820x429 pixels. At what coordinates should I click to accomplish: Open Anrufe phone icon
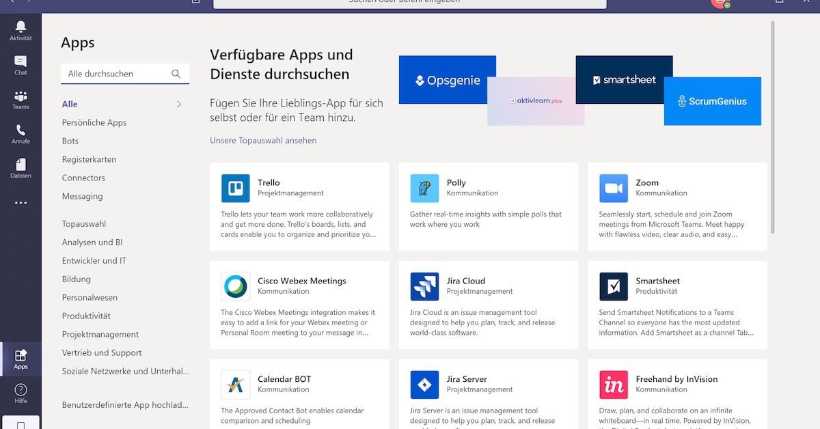tap(20, 132)
